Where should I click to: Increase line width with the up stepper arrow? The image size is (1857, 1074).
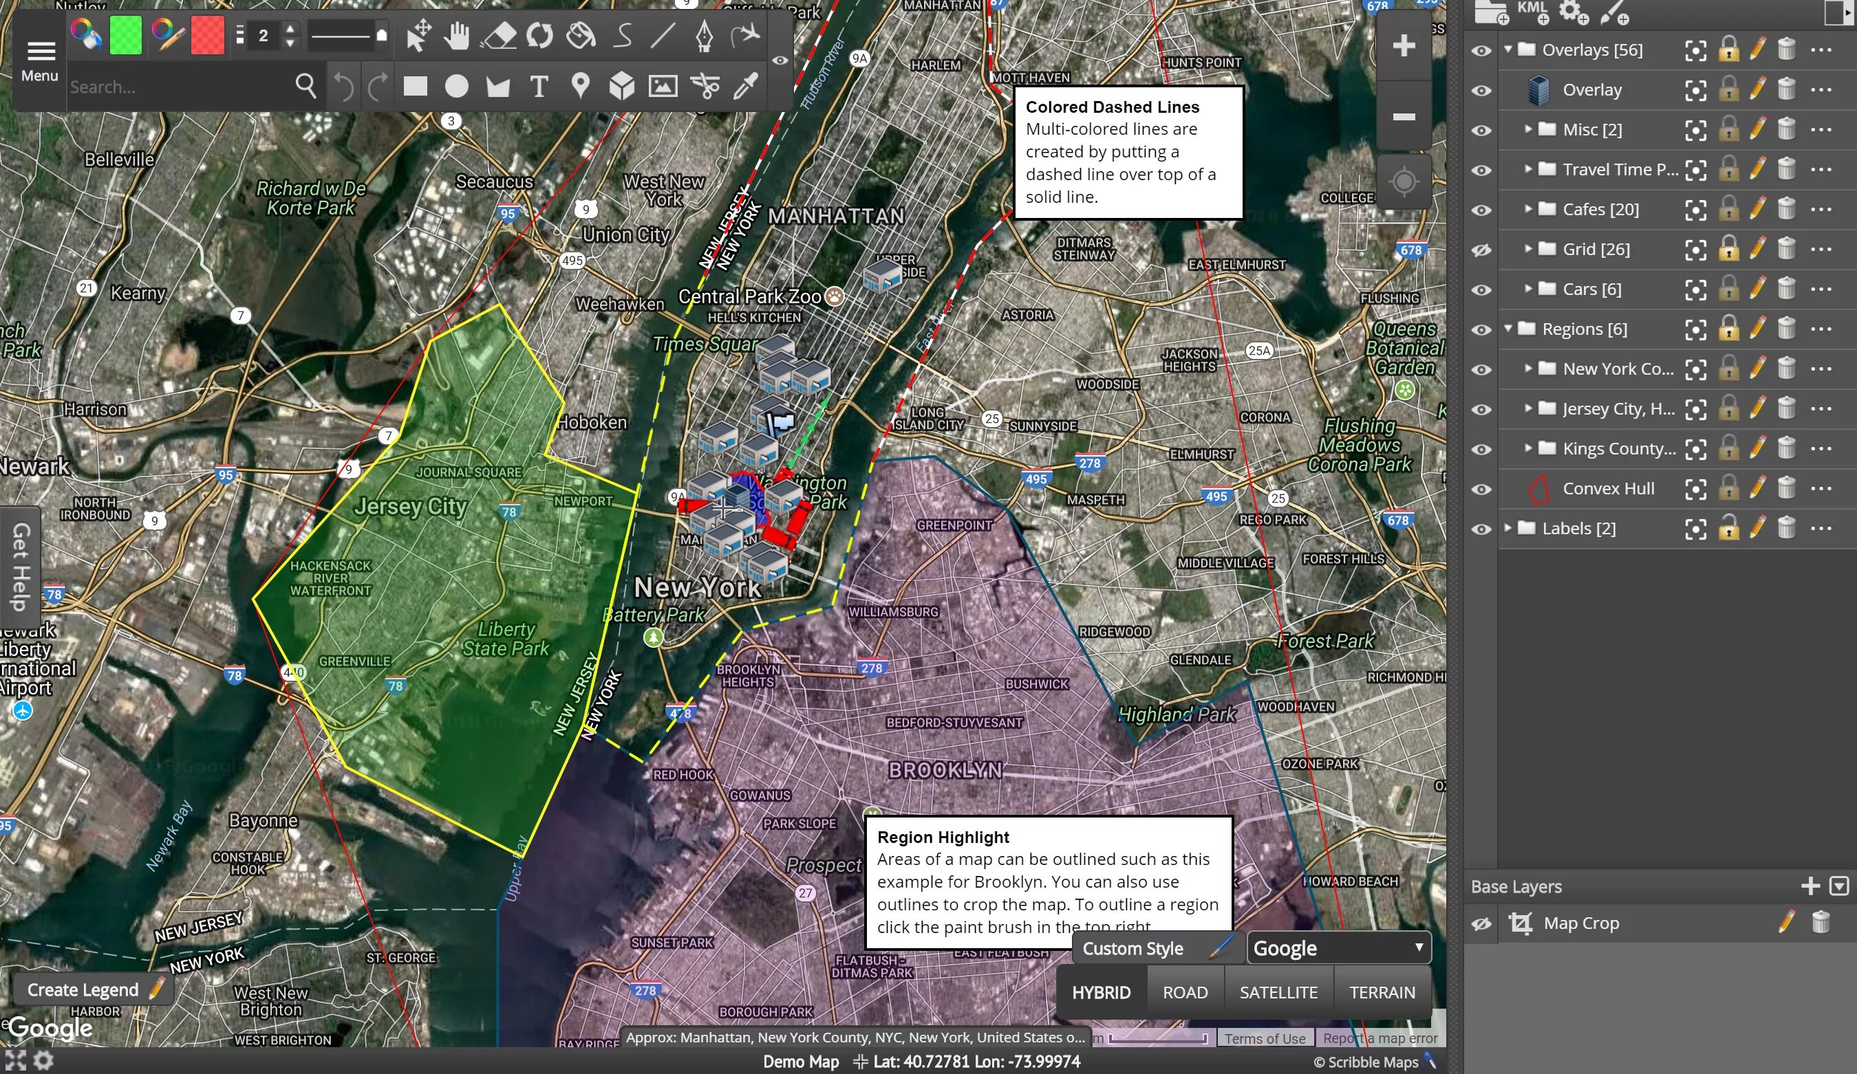coord(290,28)
